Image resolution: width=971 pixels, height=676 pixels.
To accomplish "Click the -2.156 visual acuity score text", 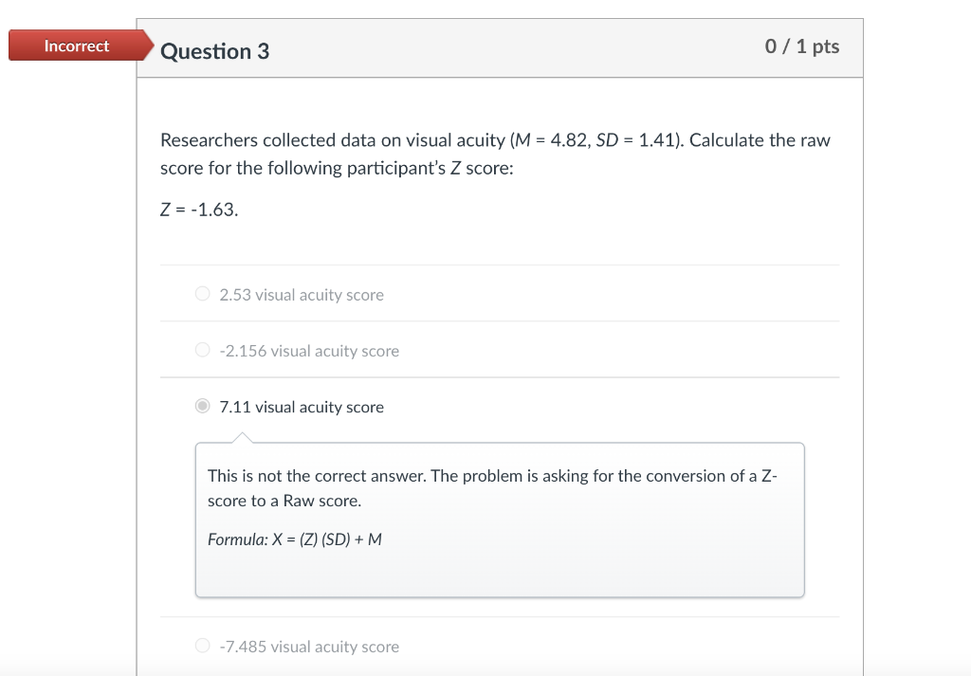I will click(308, 351).
